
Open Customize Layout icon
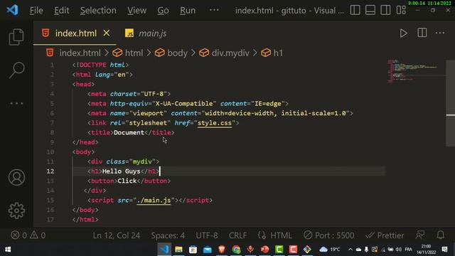pos(401,10)
